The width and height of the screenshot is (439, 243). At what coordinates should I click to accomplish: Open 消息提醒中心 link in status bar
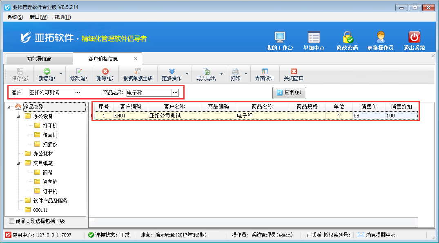pos(380,235)
